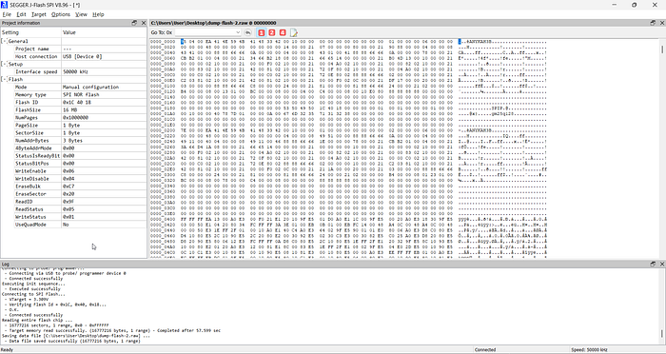Select the EraseBulk row
This screenshot has width=666, height=354.
click(x=73, y=187)
